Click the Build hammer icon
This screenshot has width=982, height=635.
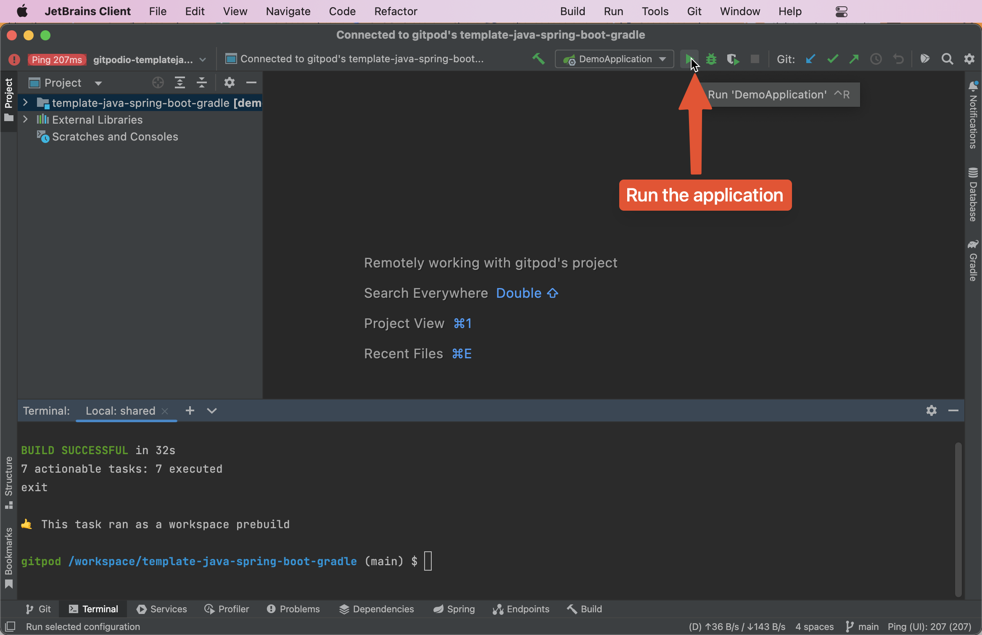pos(539,59)
